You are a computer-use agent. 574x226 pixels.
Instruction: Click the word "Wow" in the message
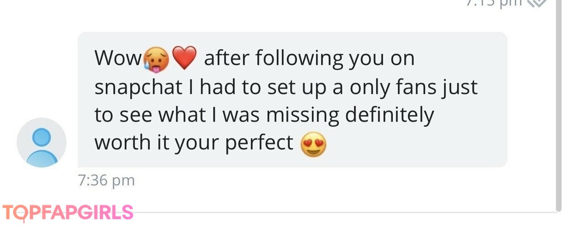(117, 58)
